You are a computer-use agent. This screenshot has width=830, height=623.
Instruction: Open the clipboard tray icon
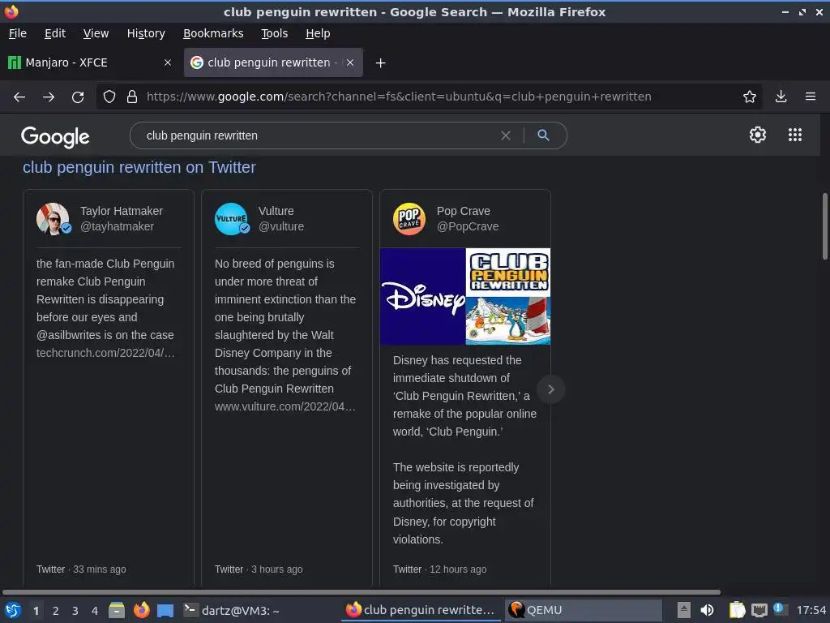click(x=736, y=610)
